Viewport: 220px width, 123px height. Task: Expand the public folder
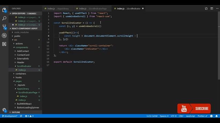[x=25, y=36]
